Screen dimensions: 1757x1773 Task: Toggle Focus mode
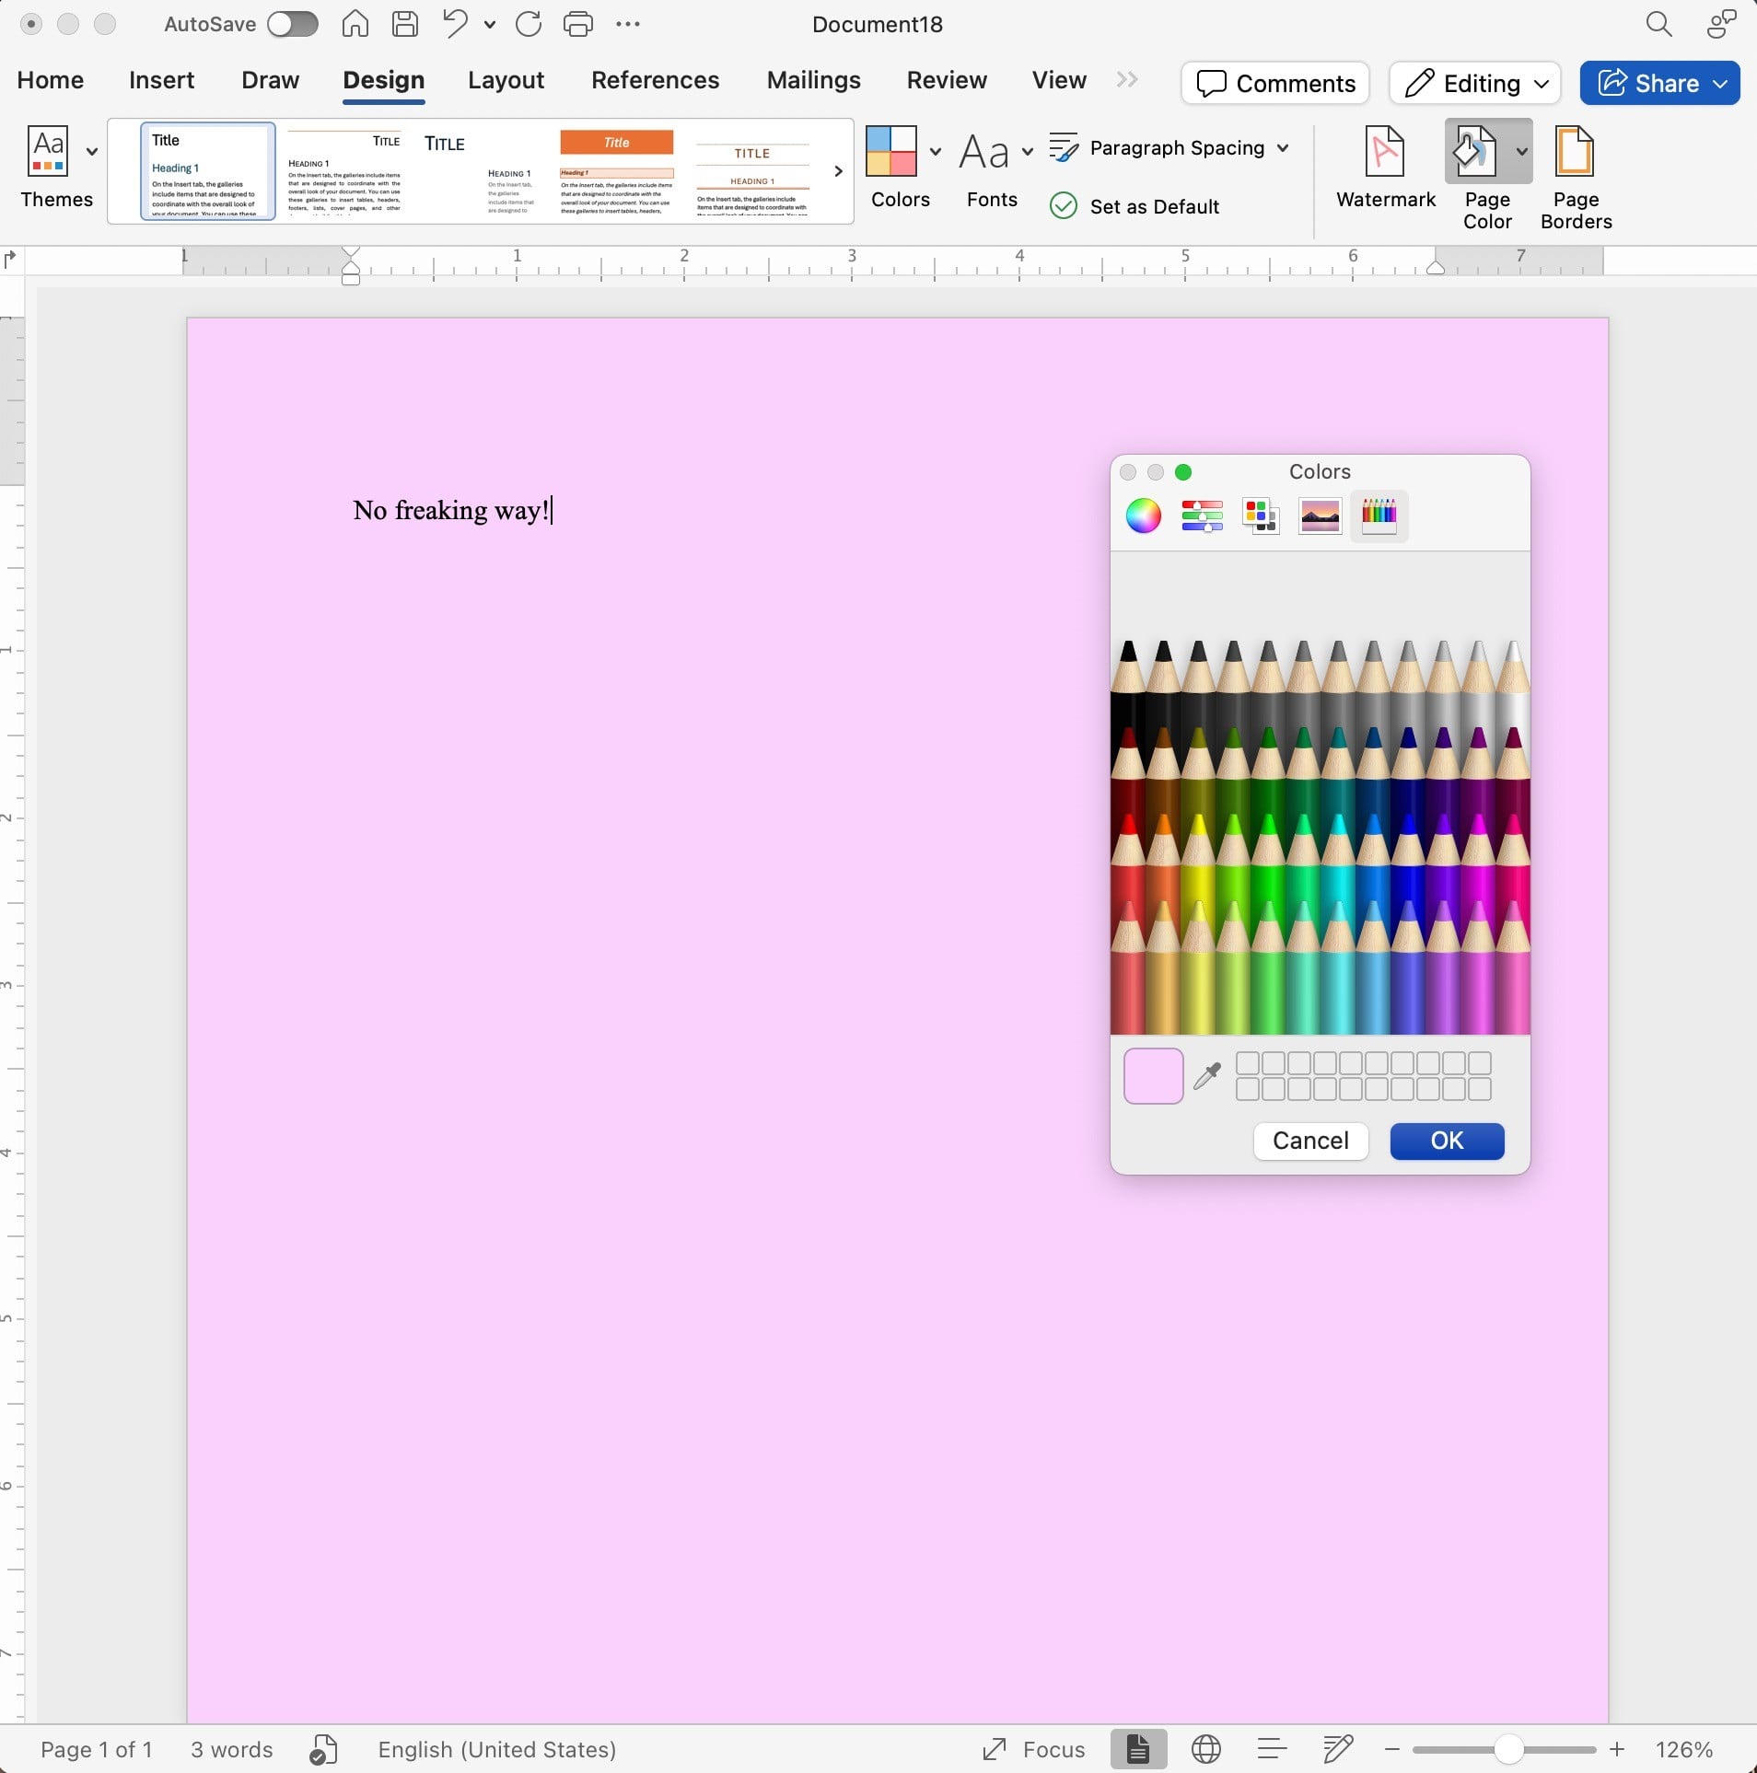point(1033,1749)
